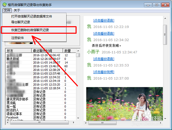Viewport: 172px width, 130px height.
Task: Click friend list vertical scrollbar thumb
Action: click(x=78, y=55)
